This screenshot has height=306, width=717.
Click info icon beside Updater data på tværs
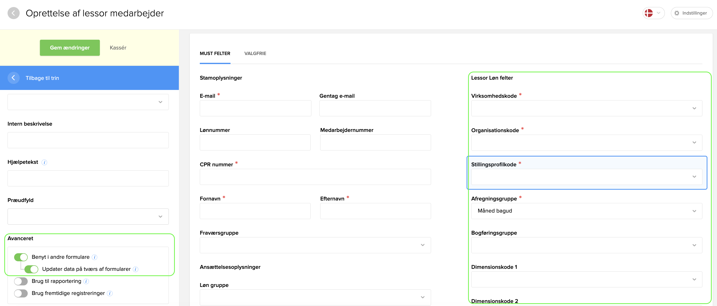(136, 269)
